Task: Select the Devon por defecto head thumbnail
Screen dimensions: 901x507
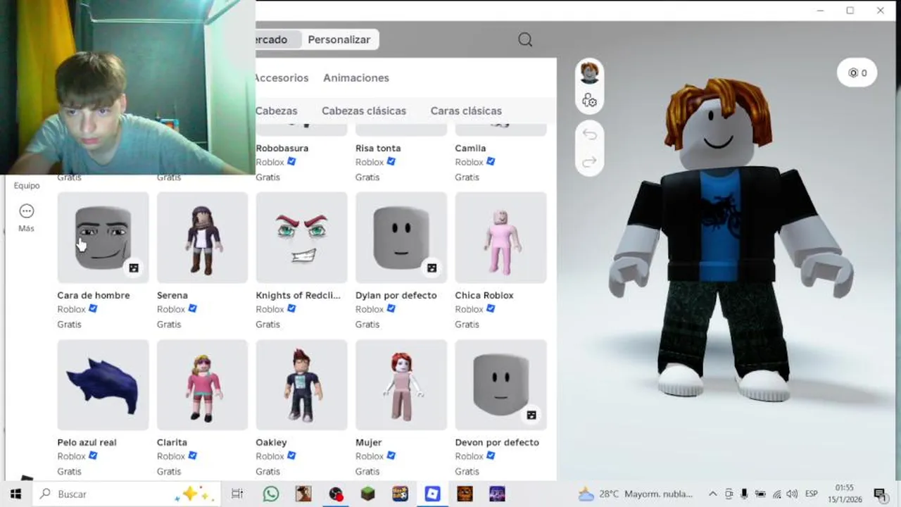Action: (x=500, y=384)
